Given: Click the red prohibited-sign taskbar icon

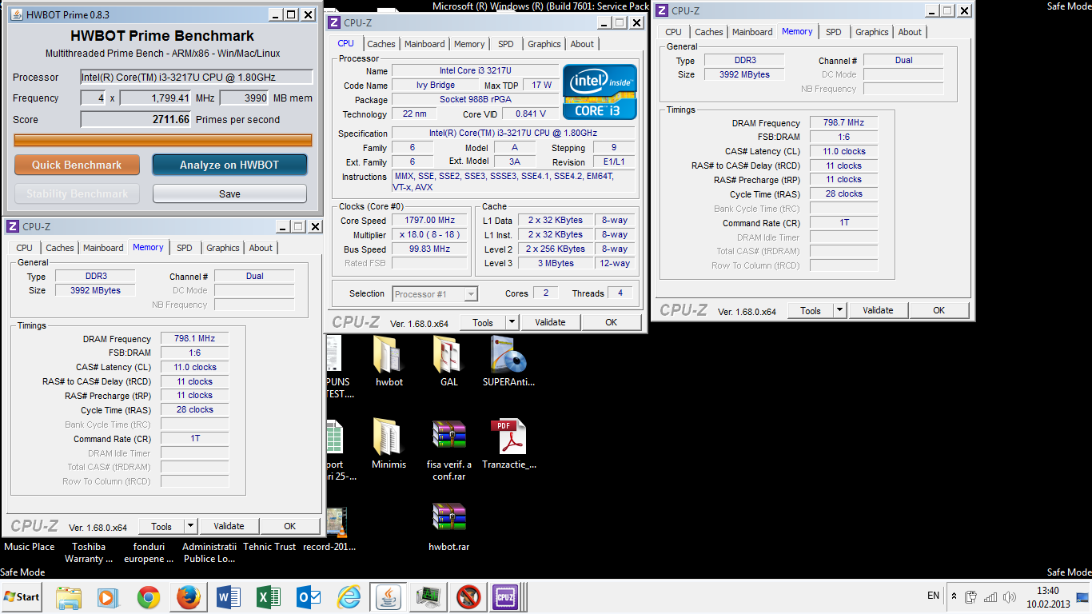Looking at the screenshot, I should coord(468,597).
